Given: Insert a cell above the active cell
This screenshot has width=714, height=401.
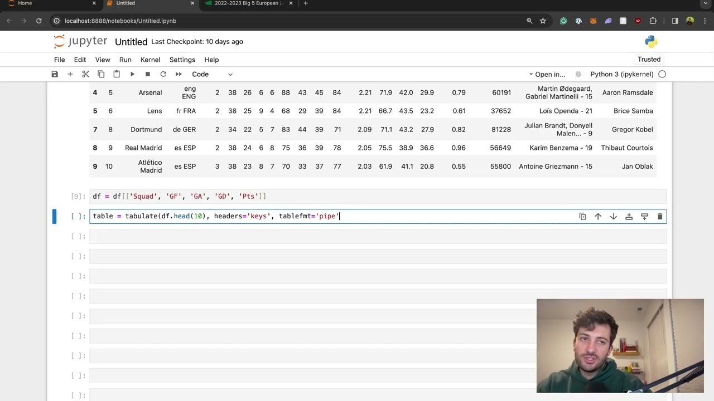Looking at the screenshot, I should pyautogui.click(x=629, y=216).
